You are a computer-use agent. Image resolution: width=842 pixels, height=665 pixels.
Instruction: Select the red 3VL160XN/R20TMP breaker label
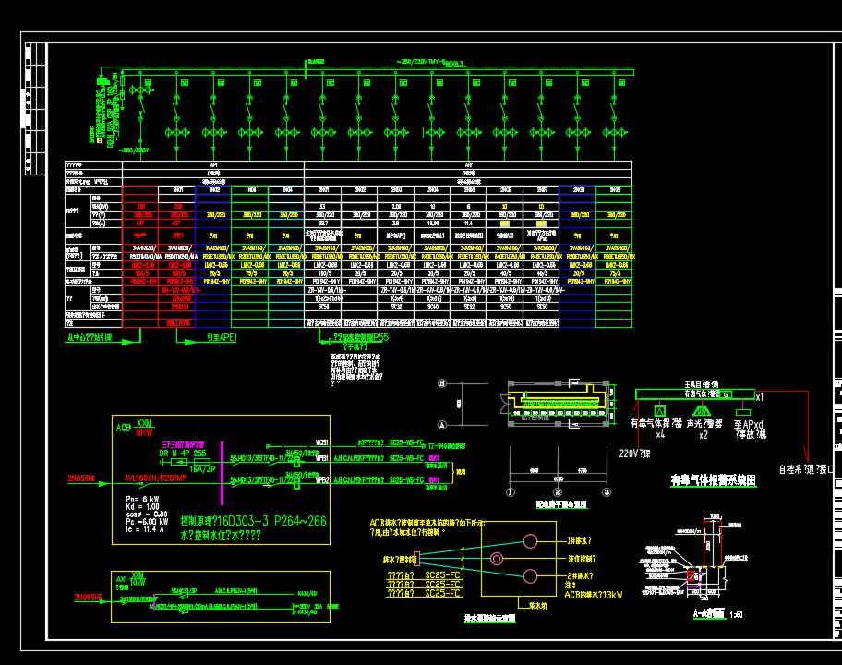point(155,478)
